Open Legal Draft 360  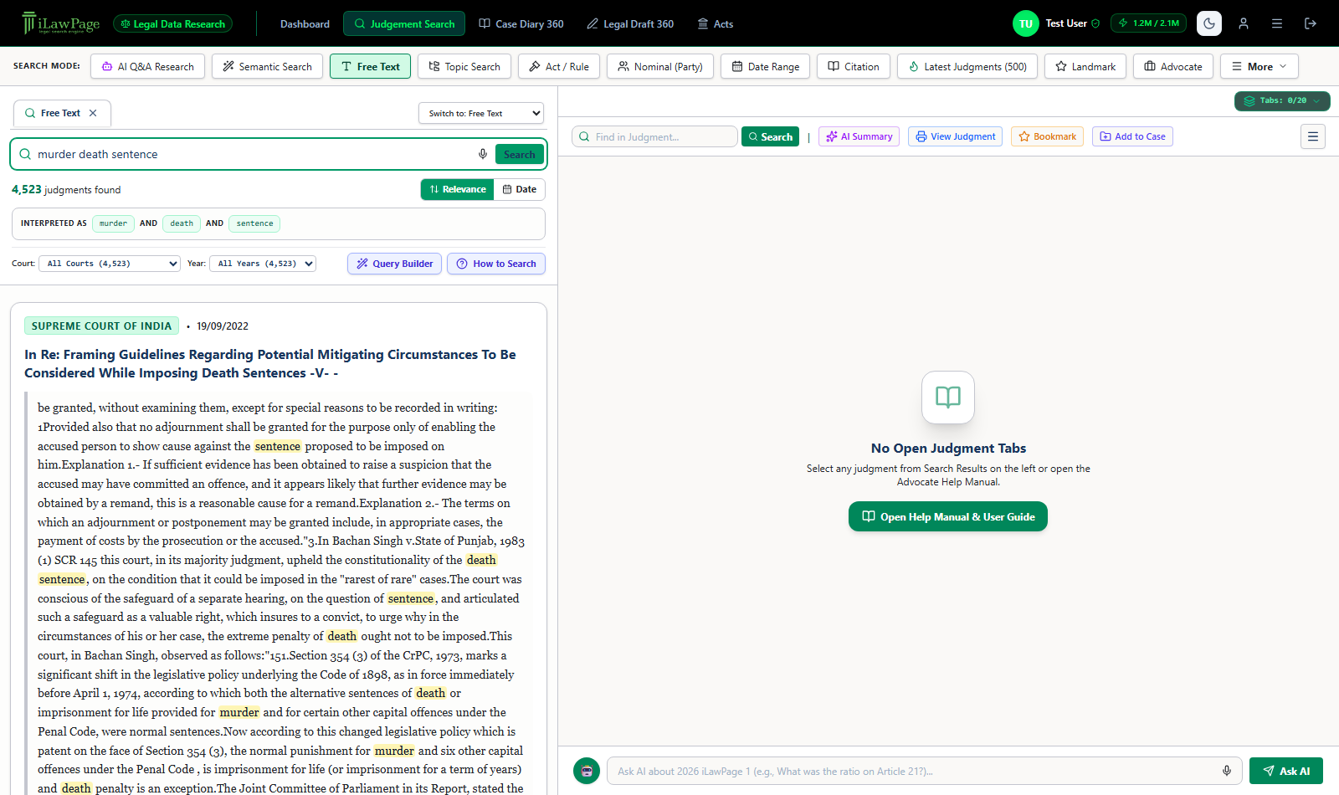pos(630,23)
